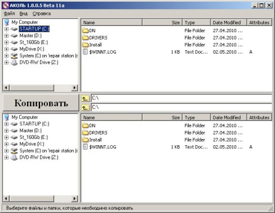The image size is (275, 213).
Task: Expand DVD-RW Drive (Z:) in the lower tree
Action: [6, 157]
